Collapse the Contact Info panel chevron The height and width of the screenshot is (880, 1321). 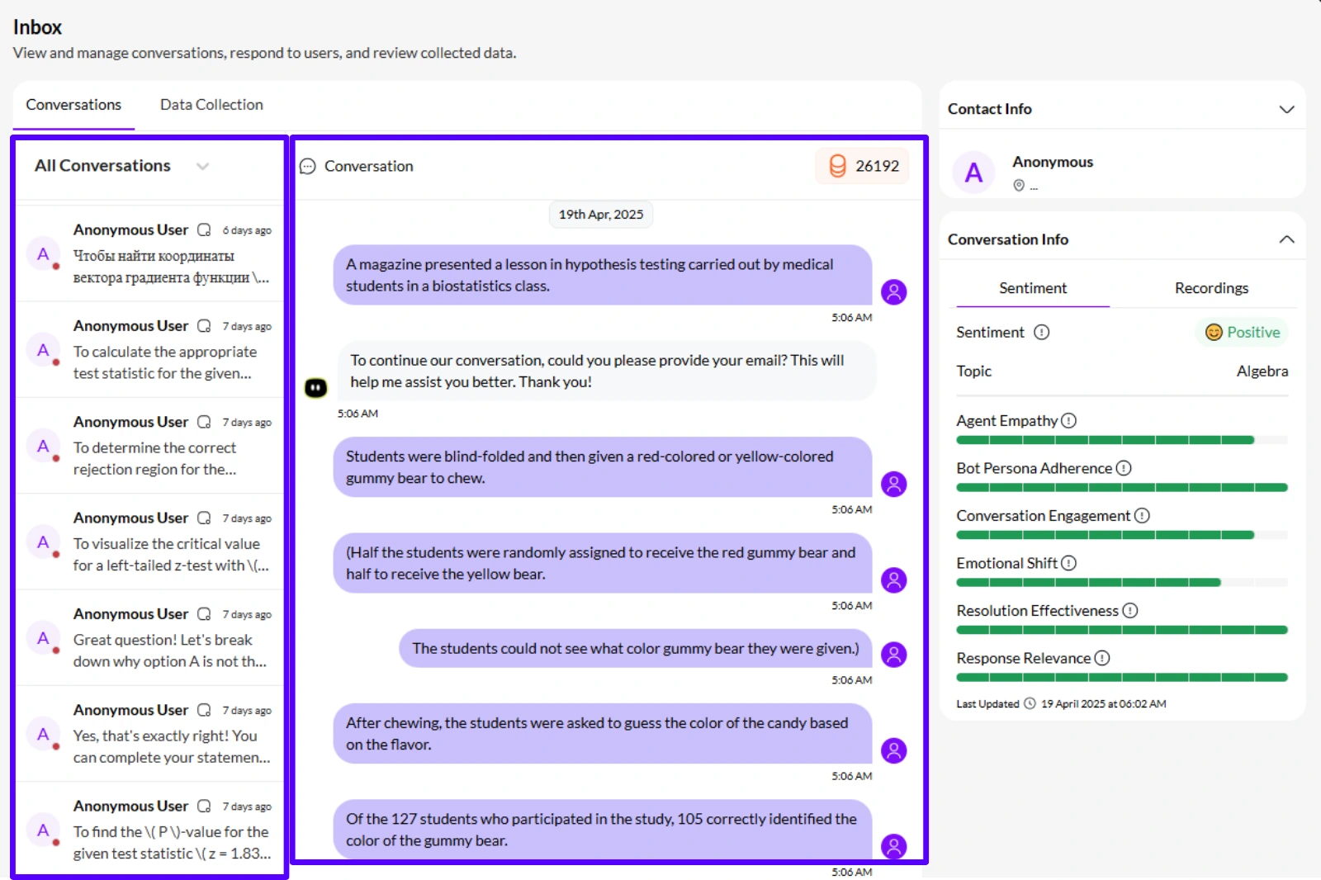click(1286, 109)
